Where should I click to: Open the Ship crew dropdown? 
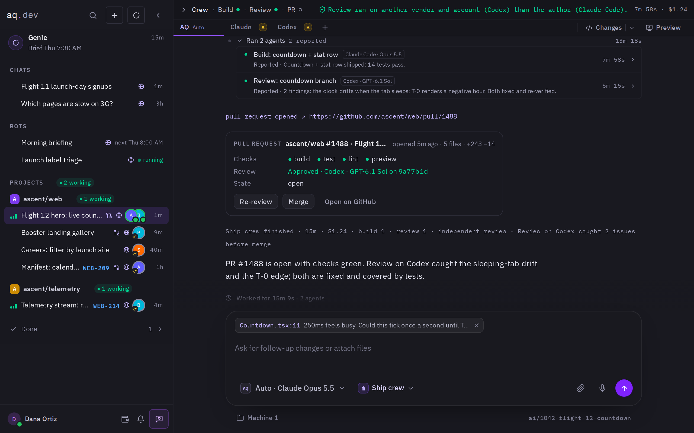385,388
